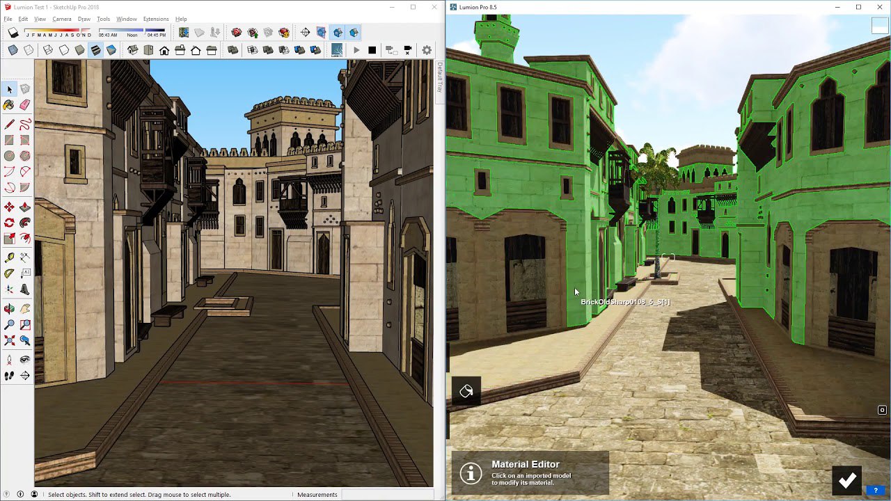Image resolution: width=891 pixels, height=501 pixels.
Task: Pick the Eraser tool
Action: point(25,105)
